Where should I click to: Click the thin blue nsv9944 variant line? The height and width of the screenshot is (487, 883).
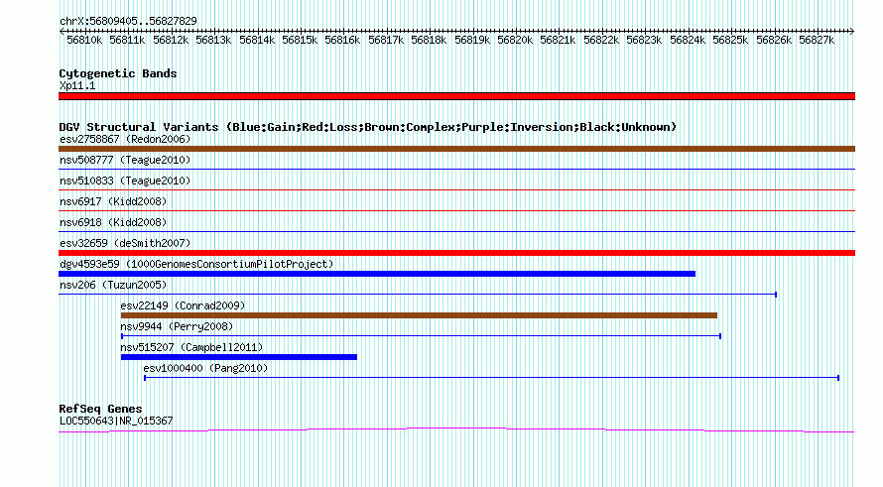[421, 336]
